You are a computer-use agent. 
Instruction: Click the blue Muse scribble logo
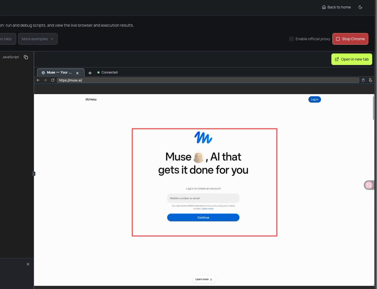click(203, 137)
